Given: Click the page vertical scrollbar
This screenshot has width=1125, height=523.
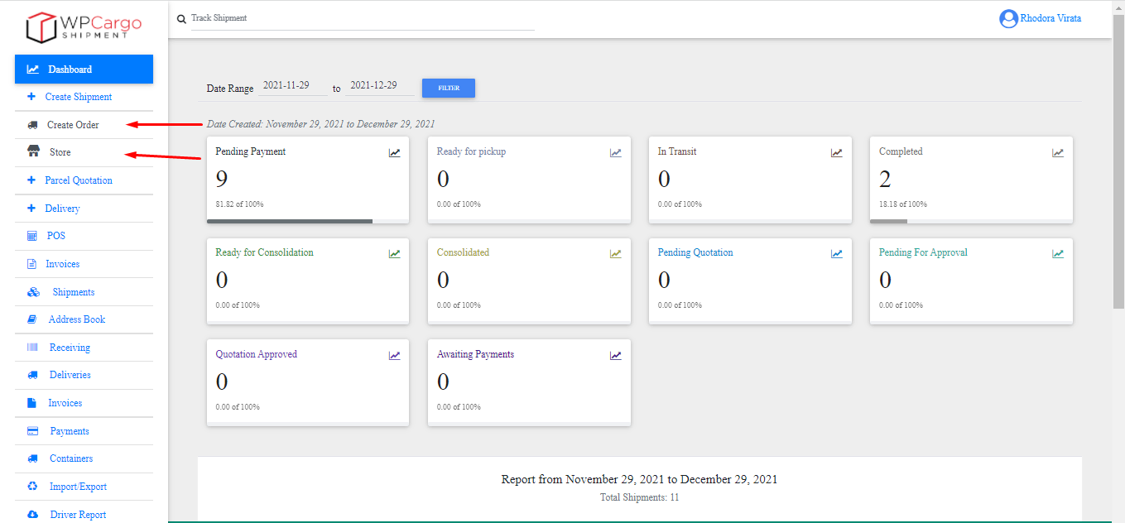Looking at the screenshot, I should pos(1118,166).
